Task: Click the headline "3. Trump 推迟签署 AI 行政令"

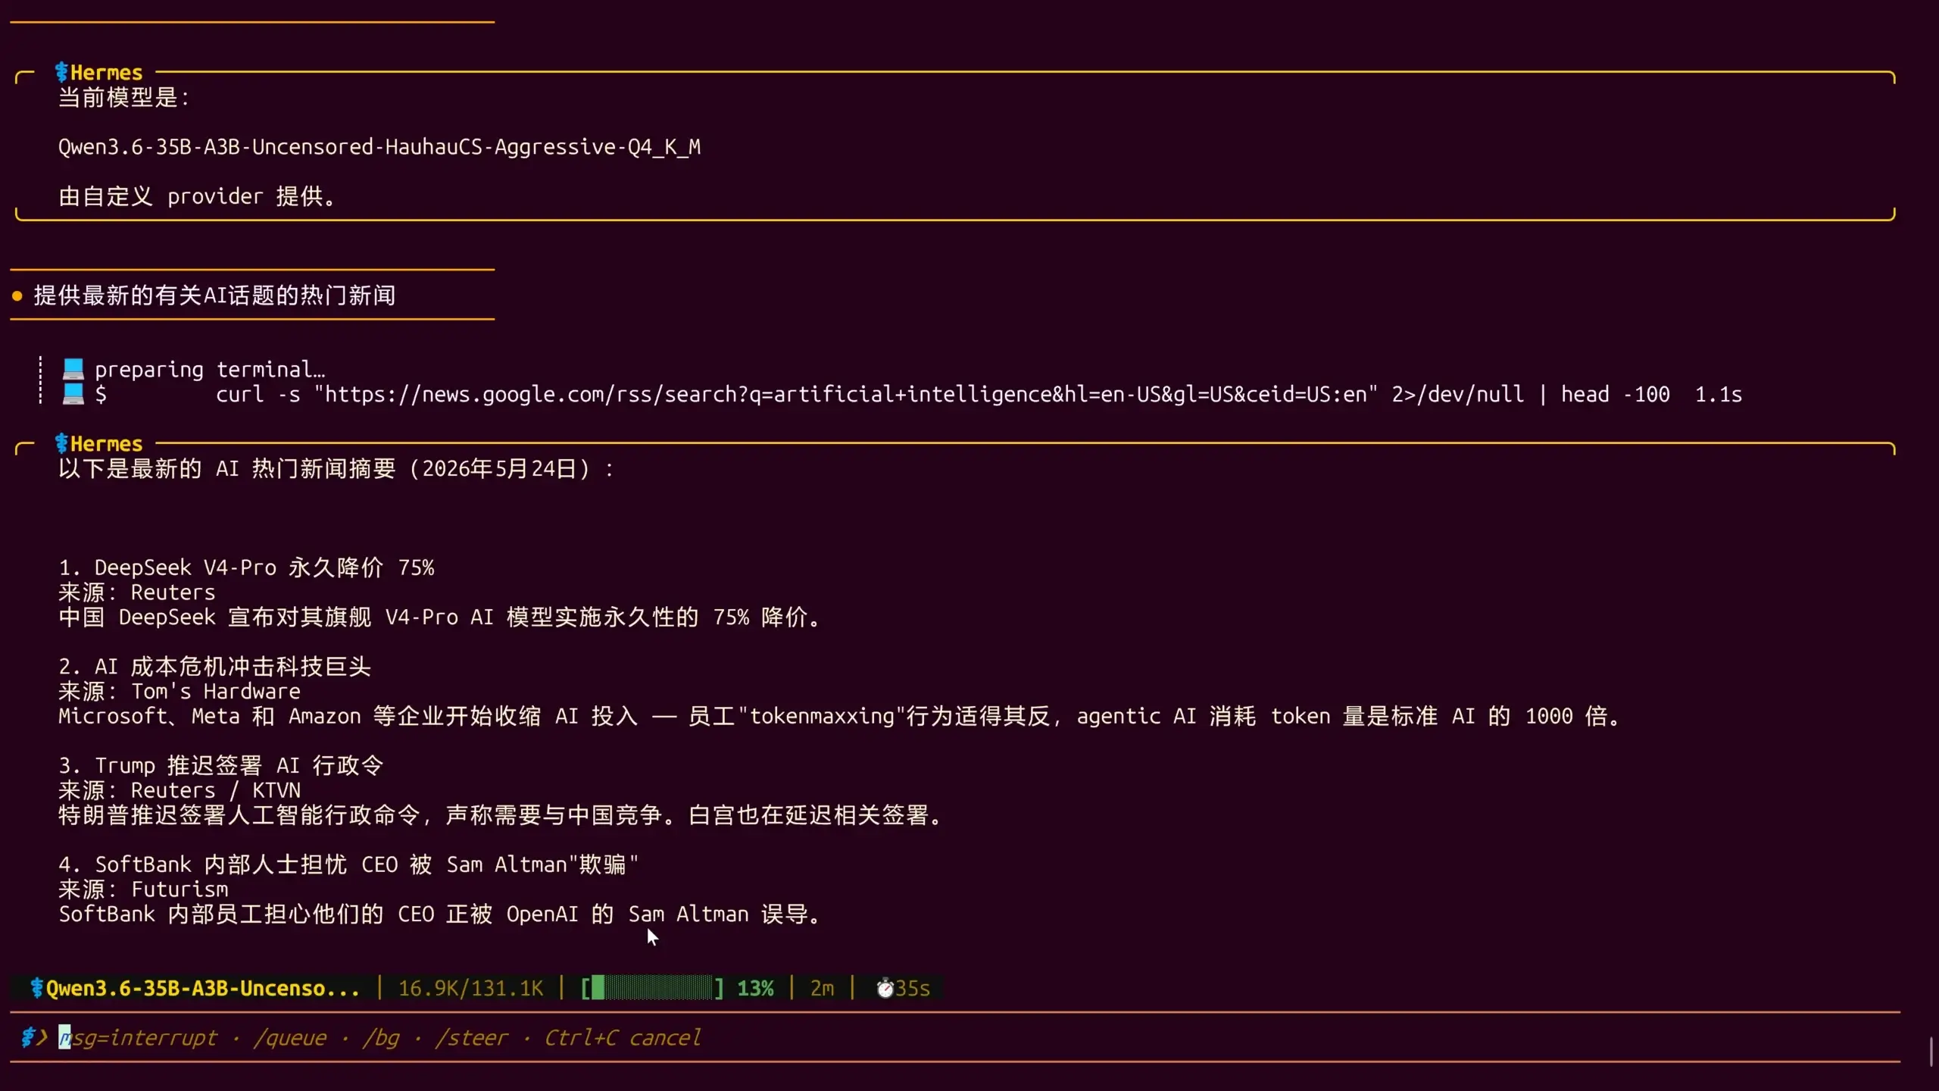Action: click(x=221, y=765)
